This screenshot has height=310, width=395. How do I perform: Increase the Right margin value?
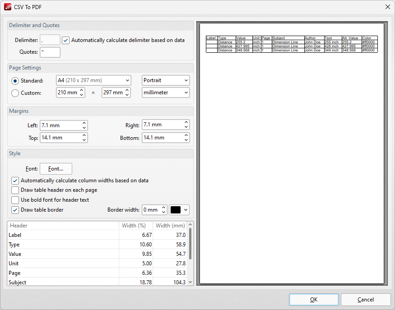point(186,122)
